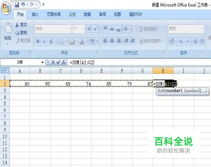Undo the last action
Image resolution: width=211 pixels, height=167 pixels.
(23, 5)
